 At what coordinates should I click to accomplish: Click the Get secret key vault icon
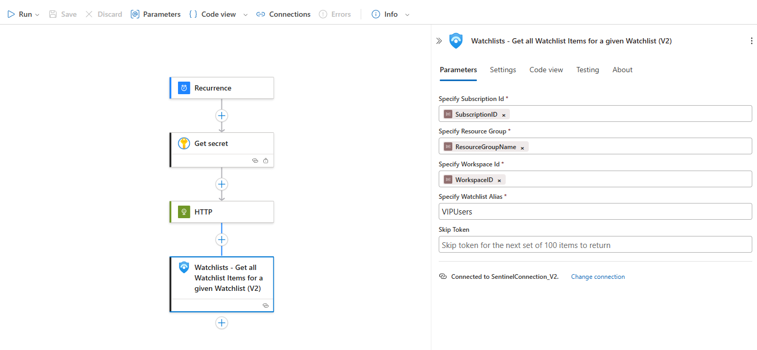pyautogui.click(x=184, y=143)
